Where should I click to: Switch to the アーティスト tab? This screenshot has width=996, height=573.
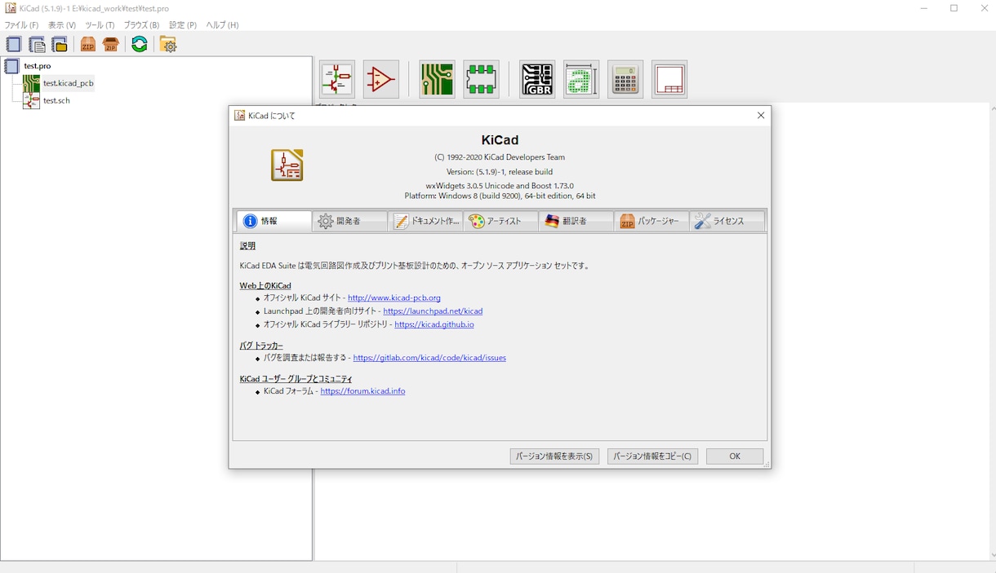click(500, 221)
